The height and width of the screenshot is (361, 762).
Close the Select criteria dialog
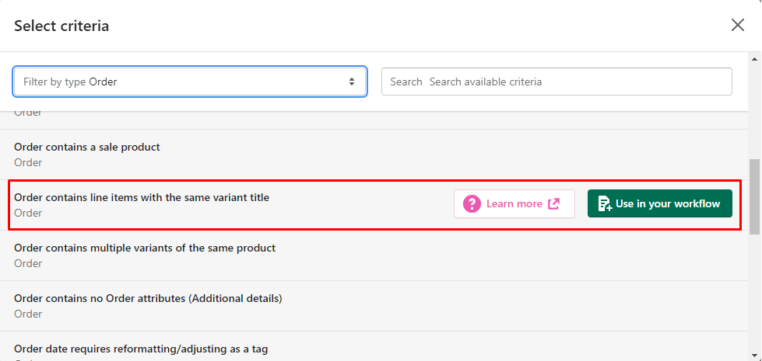(737, 25)
